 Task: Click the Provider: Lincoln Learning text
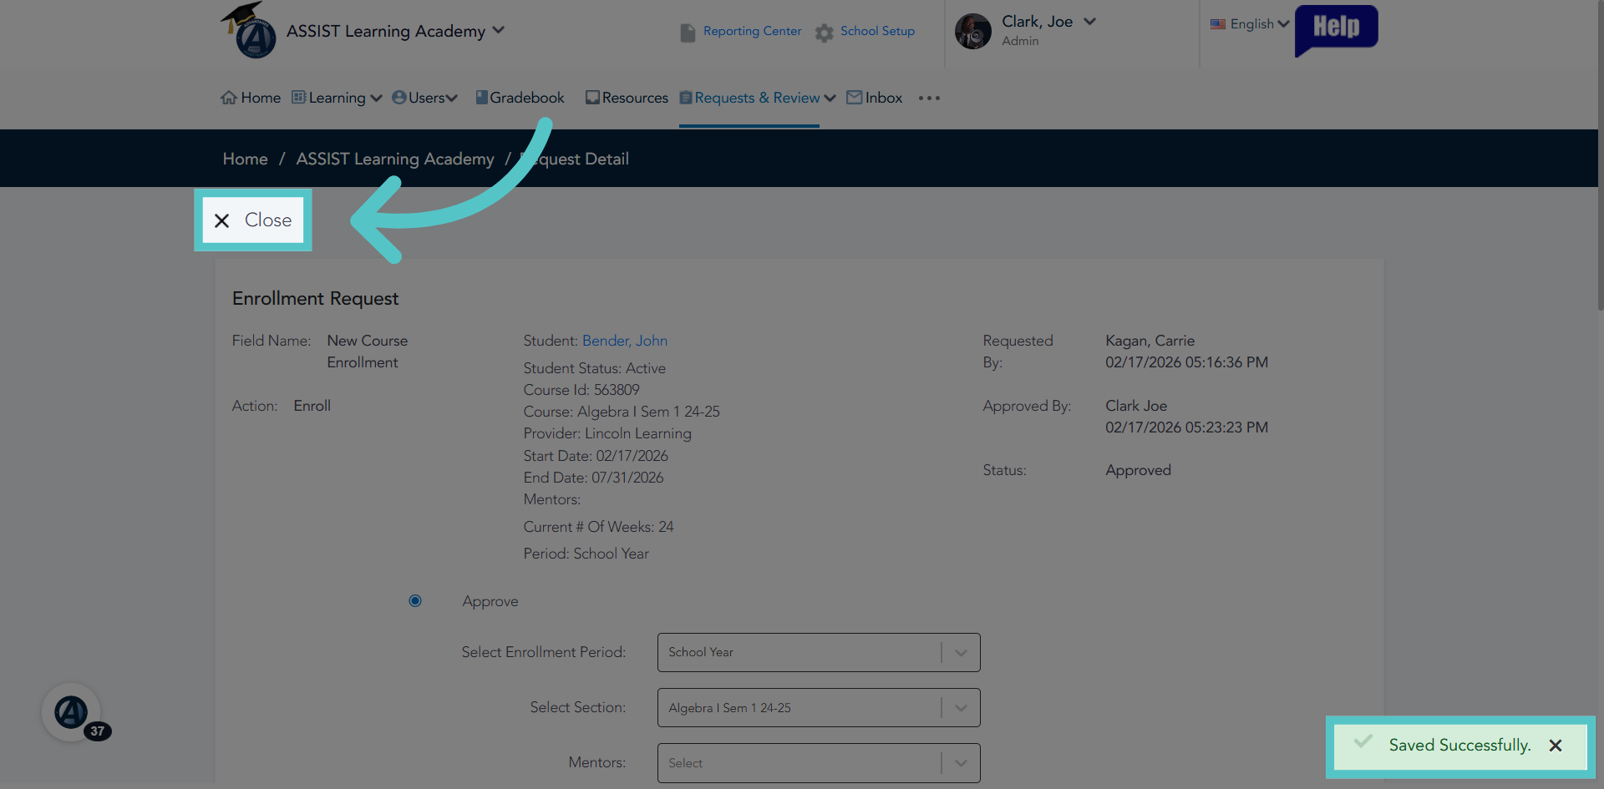coord(607,433)
